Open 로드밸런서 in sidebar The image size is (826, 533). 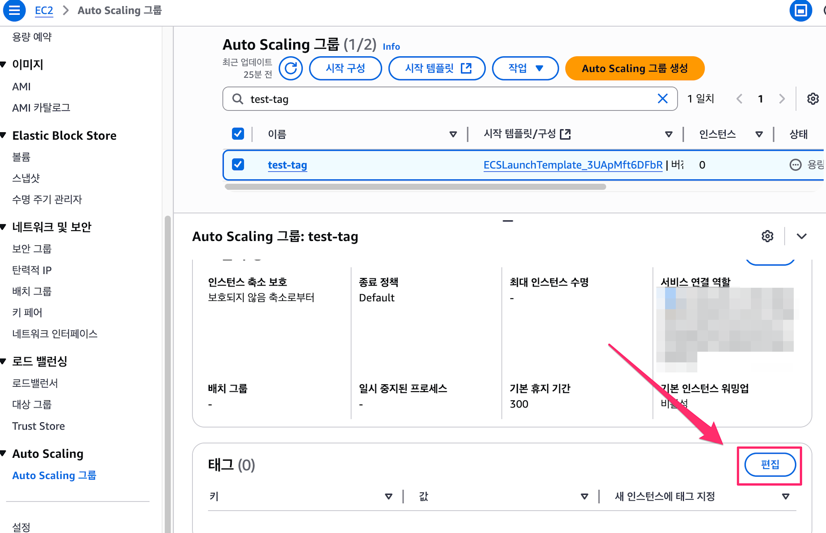(x=35, y=383)
